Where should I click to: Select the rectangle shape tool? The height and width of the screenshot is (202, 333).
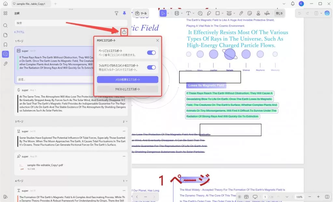point(218,13)
